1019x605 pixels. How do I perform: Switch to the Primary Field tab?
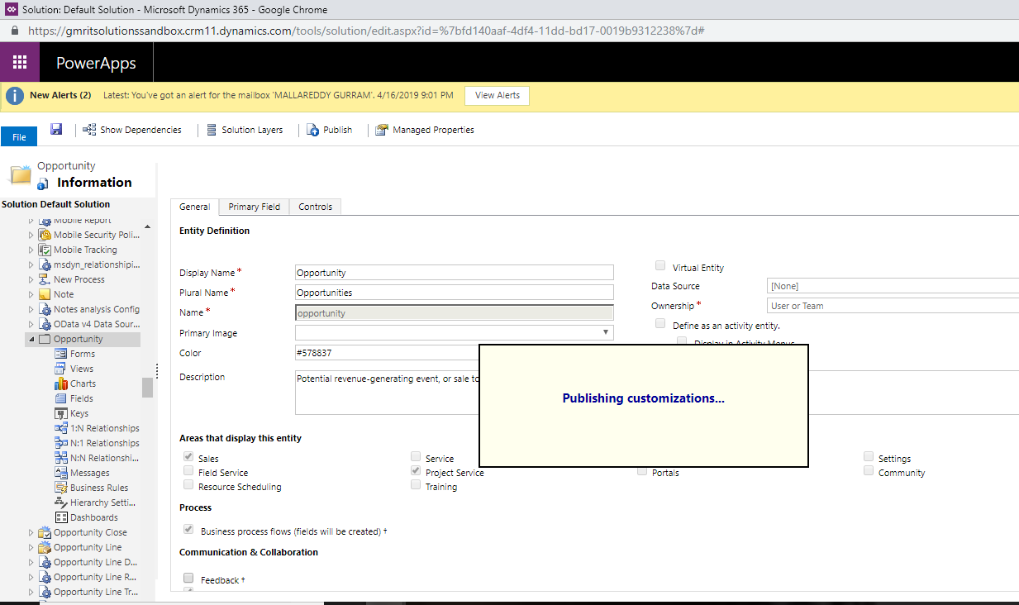pyautogui.click(x=255, y=207)
